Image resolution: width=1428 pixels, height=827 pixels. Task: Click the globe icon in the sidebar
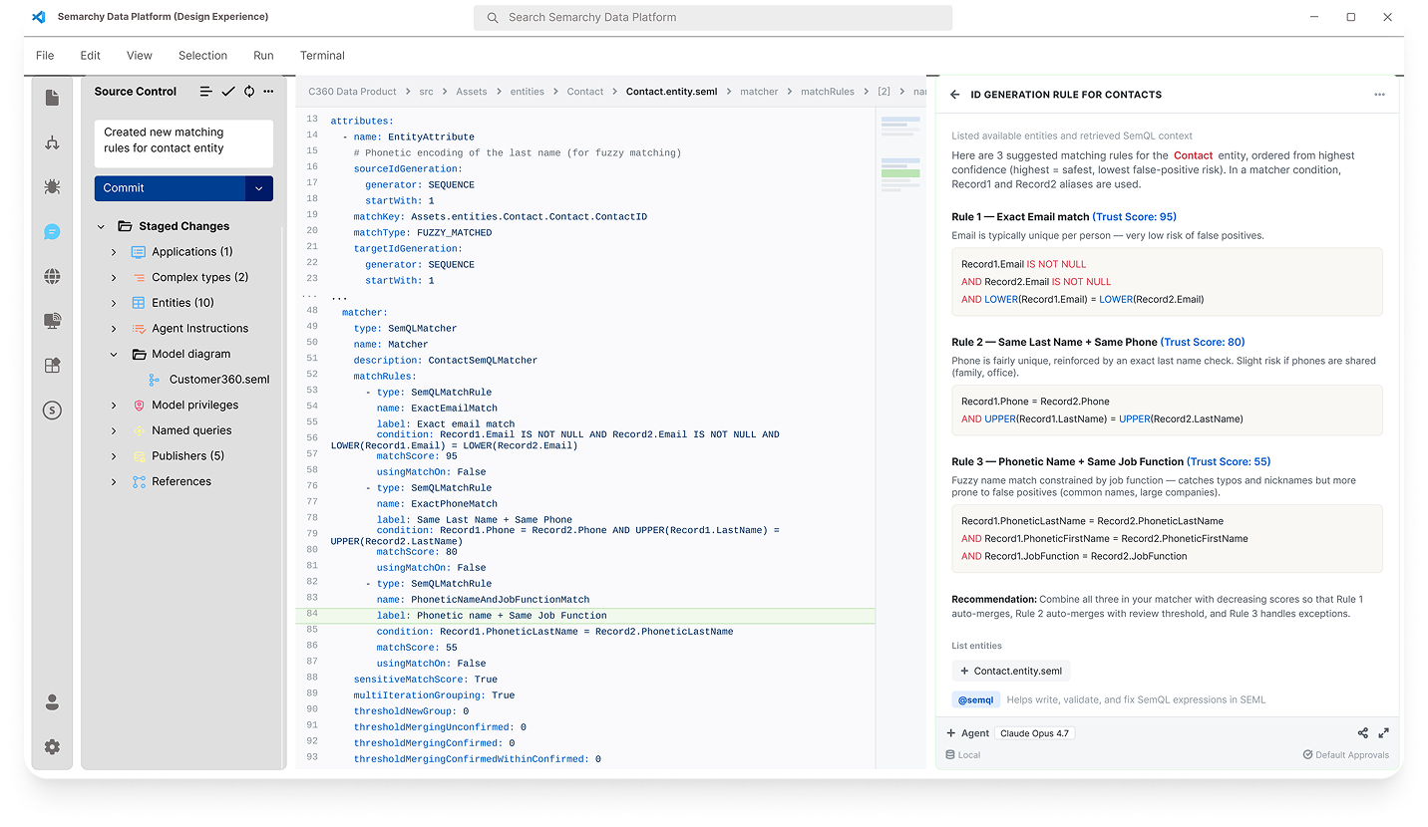(52, 276)
